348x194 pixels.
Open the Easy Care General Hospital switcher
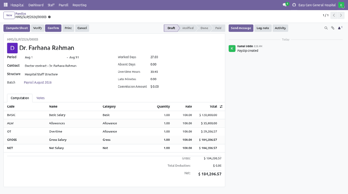pos(317,5)
